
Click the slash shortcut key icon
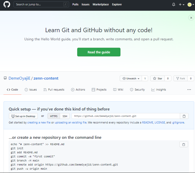(x=65, y=4)
